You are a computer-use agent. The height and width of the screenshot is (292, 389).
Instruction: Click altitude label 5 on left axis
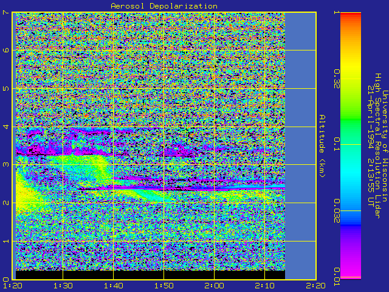[x=5, y=88]
